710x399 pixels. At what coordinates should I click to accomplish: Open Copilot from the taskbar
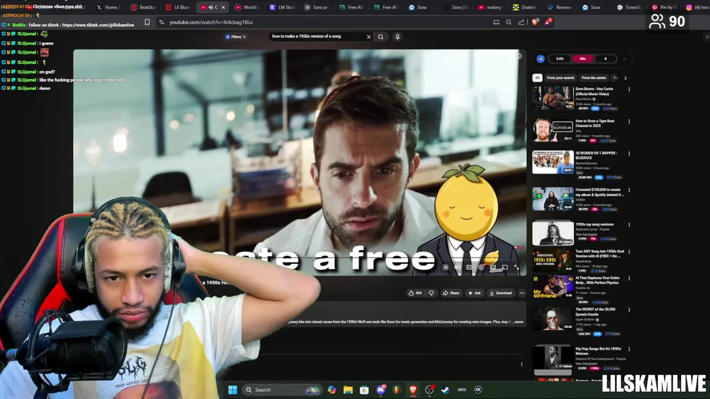(332, 390)
